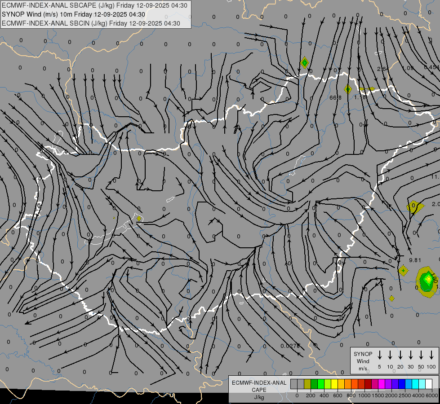The height and width of the screenshot is (404, 440).
Task: Click the topmost green diamond CAPE marker
Action: pyautogui.click(x=304, y=62)
